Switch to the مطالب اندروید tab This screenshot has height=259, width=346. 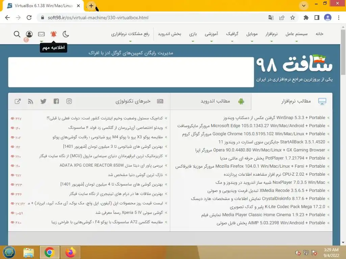211,101
